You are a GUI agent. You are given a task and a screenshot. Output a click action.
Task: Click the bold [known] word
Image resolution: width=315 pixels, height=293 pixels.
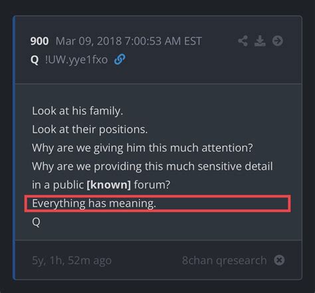[x=108, y=184]
